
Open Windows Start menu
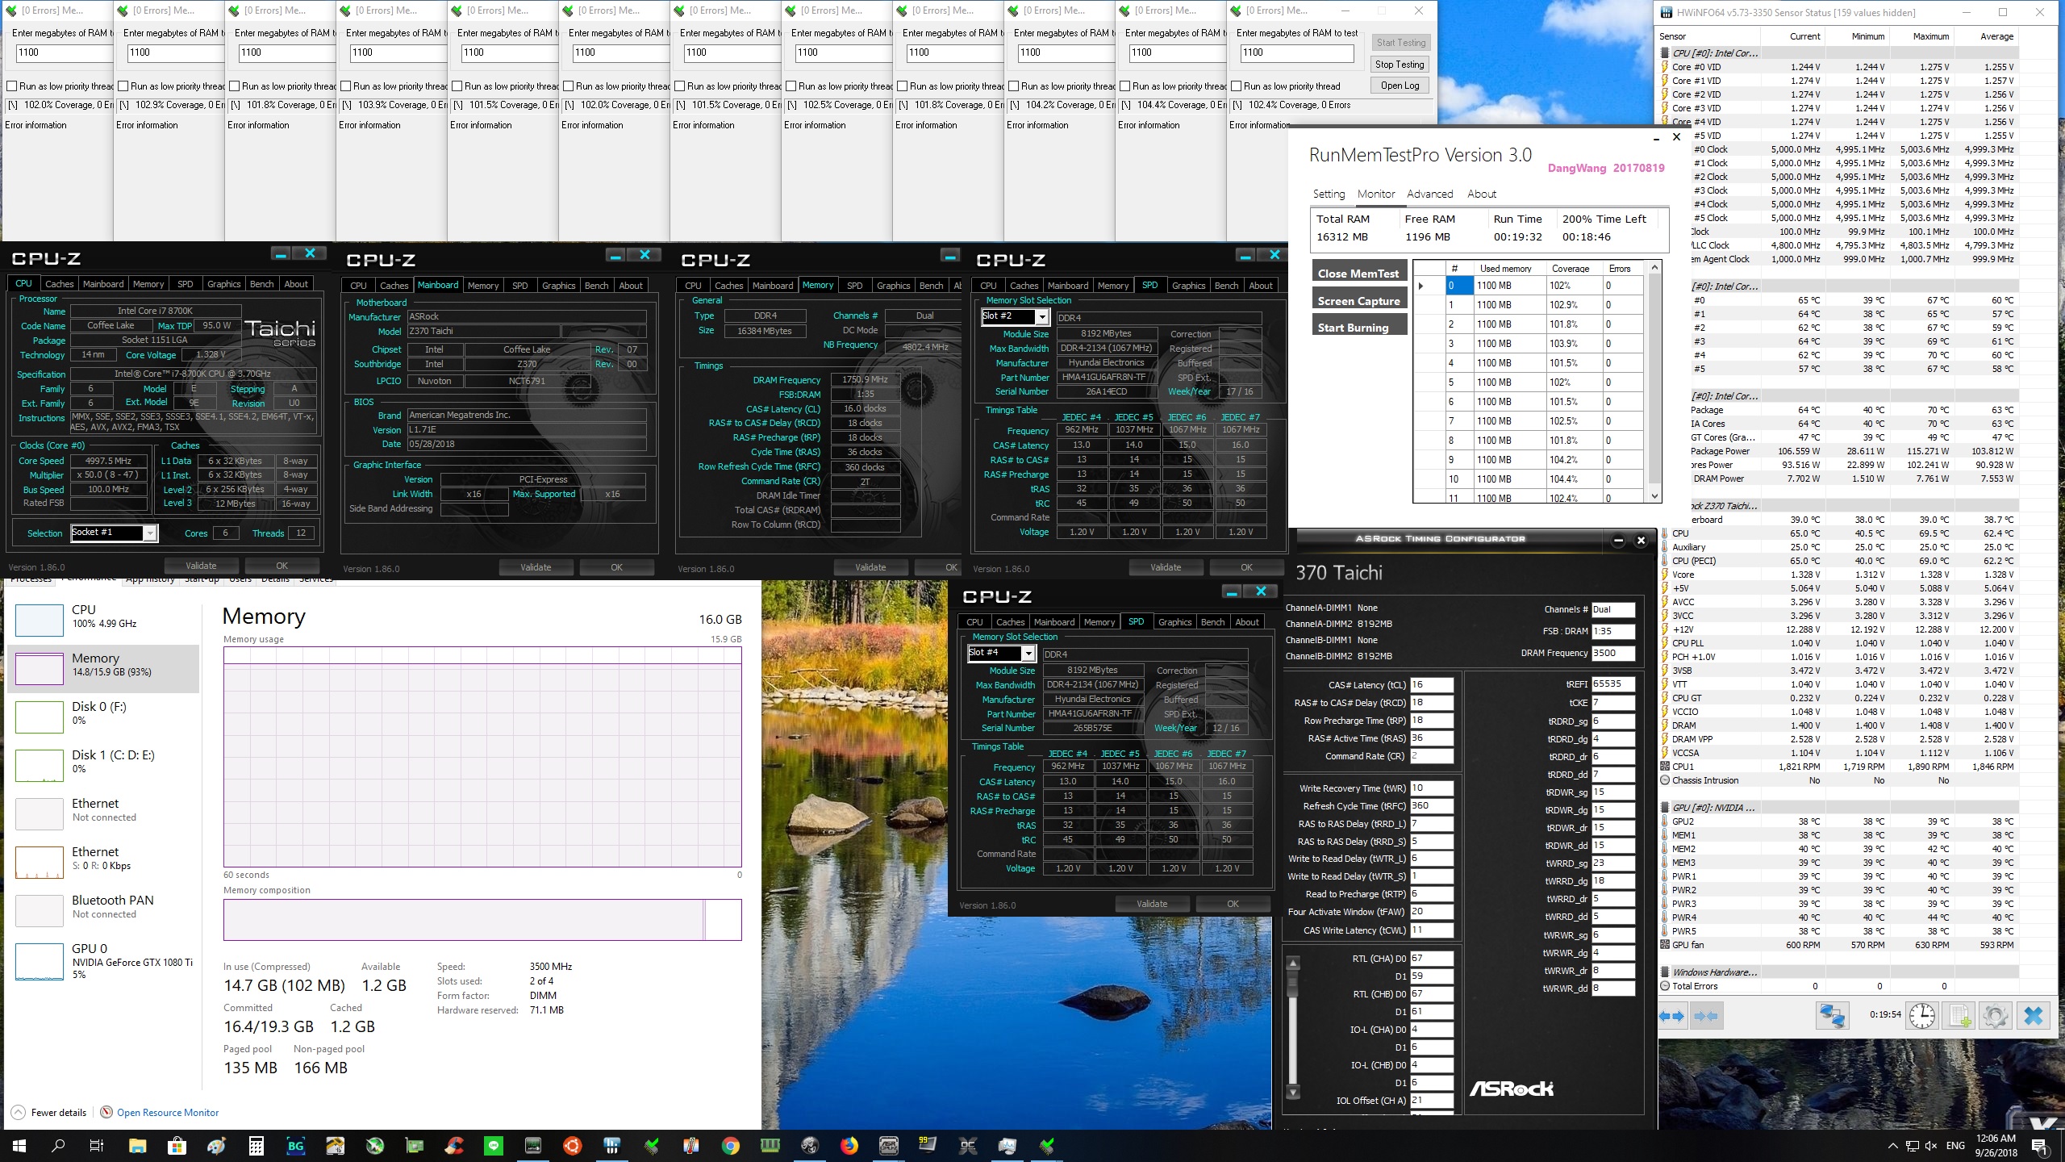(19, 1146)
